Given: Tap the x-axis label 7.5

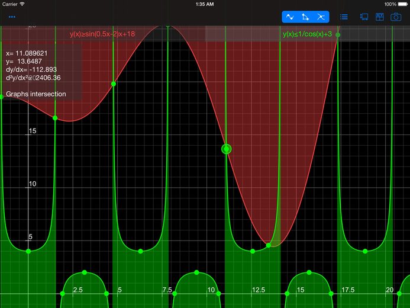Looking at the screenshot, I should pos(167,290).
